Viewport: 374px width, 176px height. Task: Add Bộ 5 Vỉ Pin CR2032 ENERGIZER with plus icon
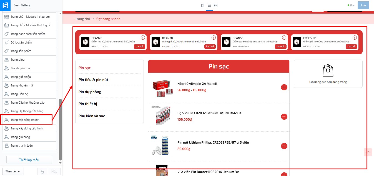coord(284,117)
